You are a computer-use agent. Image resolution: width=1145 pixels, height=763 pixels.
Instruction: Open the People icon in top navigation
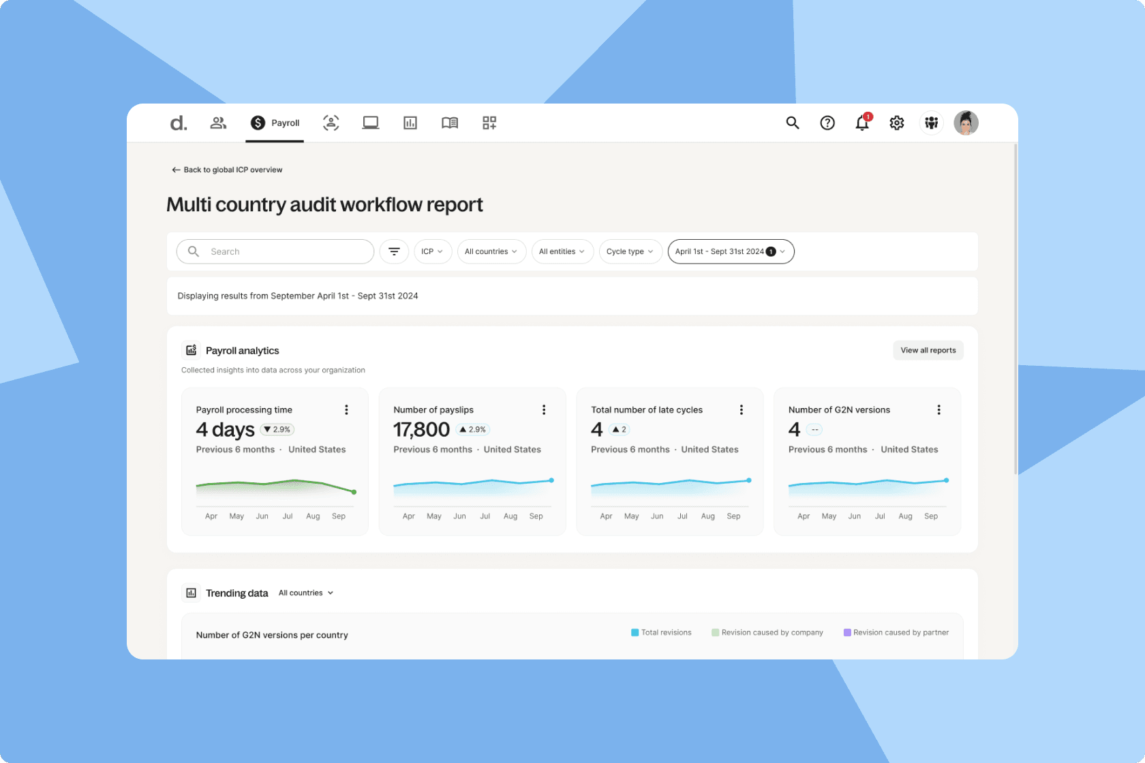[x=218, y=123]
